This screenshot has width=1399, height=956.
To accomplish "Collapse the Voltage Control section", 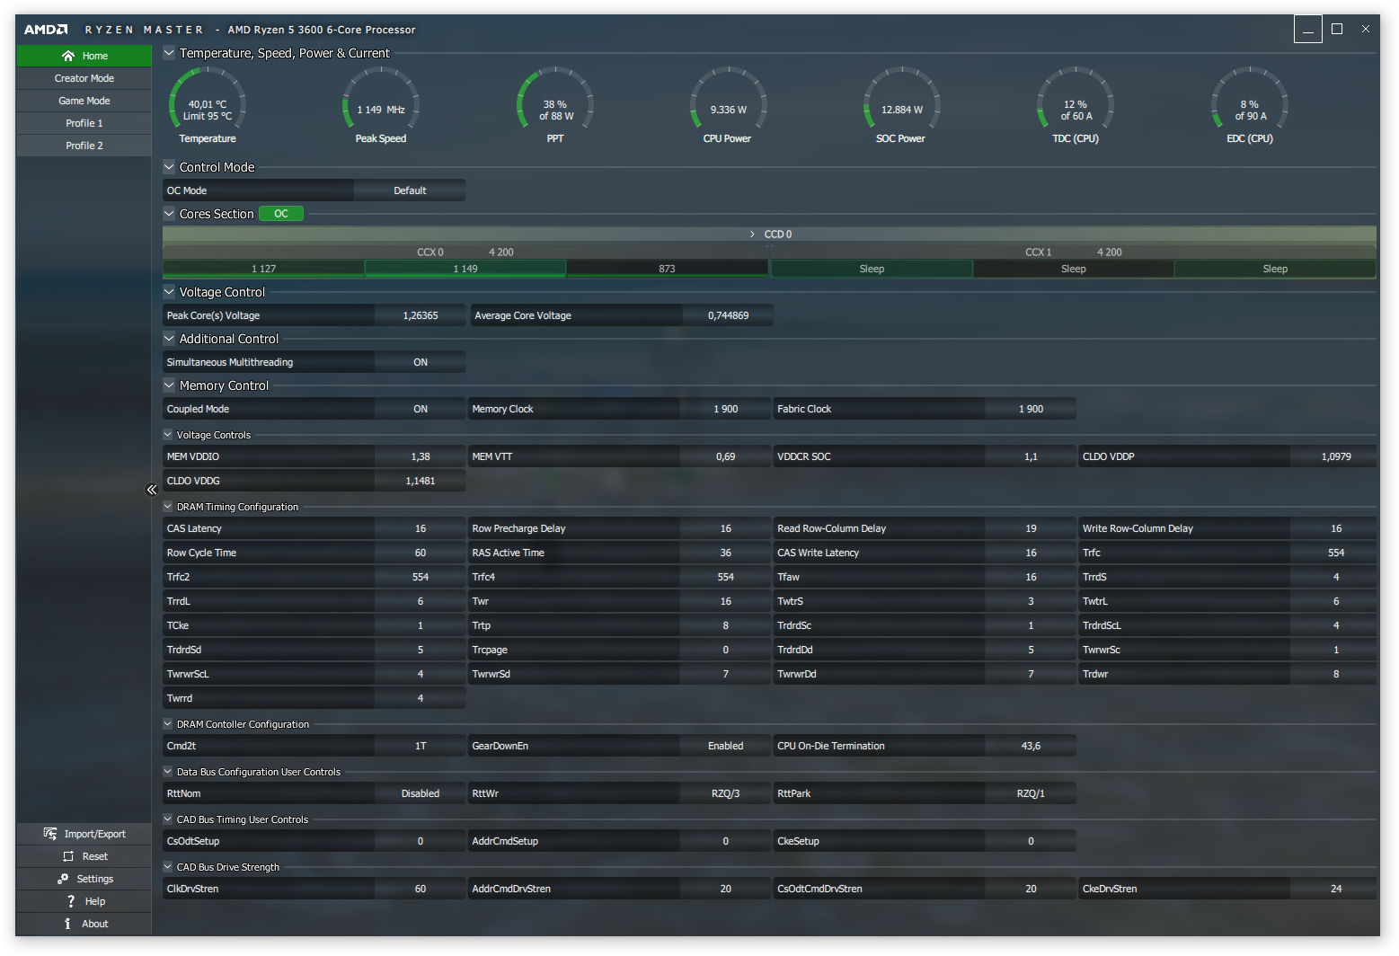I will (x=169, y=292).
